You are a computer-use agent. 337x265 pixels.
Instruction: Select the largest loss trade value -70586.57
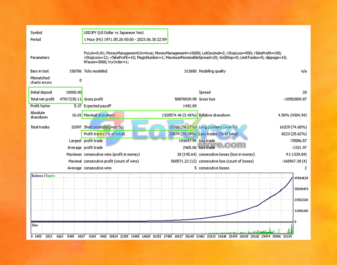[298, 141]
